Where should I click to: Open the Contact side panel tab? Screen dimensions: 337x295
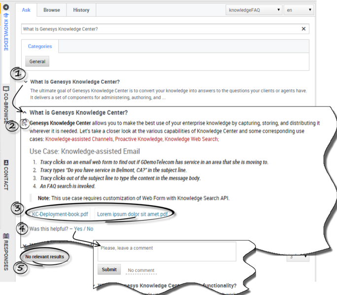click(6, 175)
